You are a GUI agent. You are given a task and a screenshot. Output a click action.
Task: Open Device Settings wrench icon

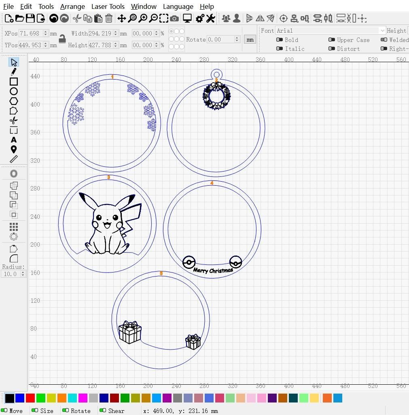tap(211, 18)
